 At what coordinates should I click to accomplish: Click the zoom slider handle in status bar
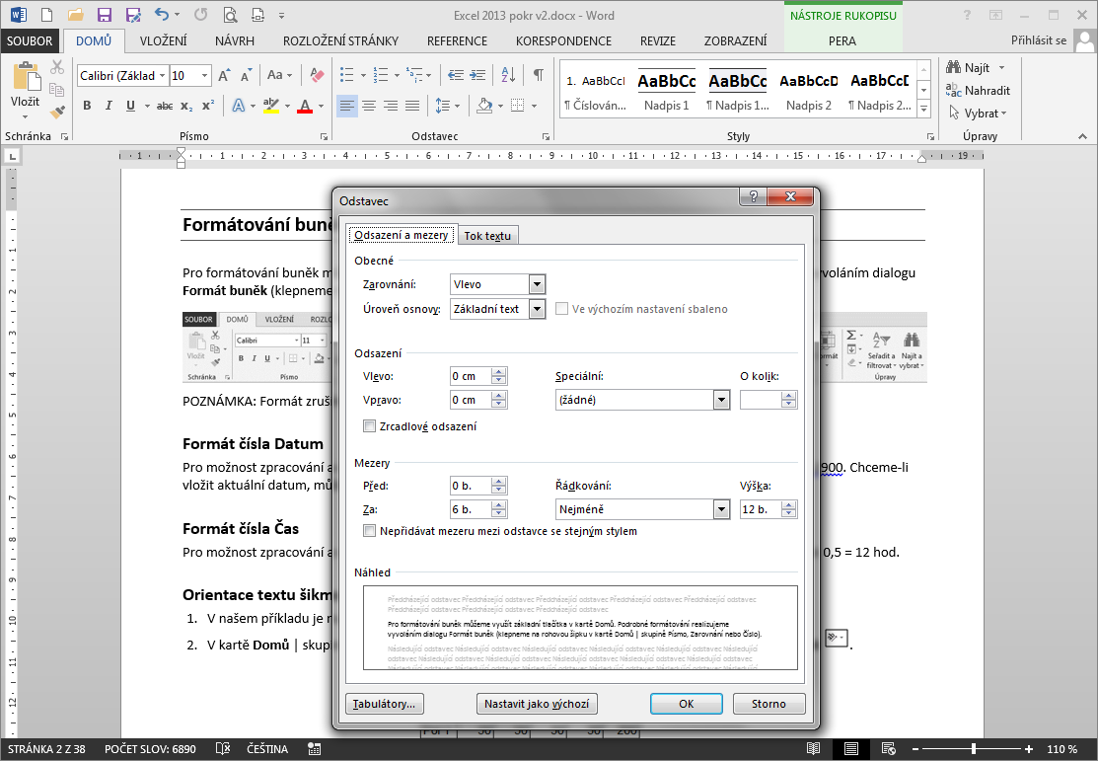coord(974,749)
